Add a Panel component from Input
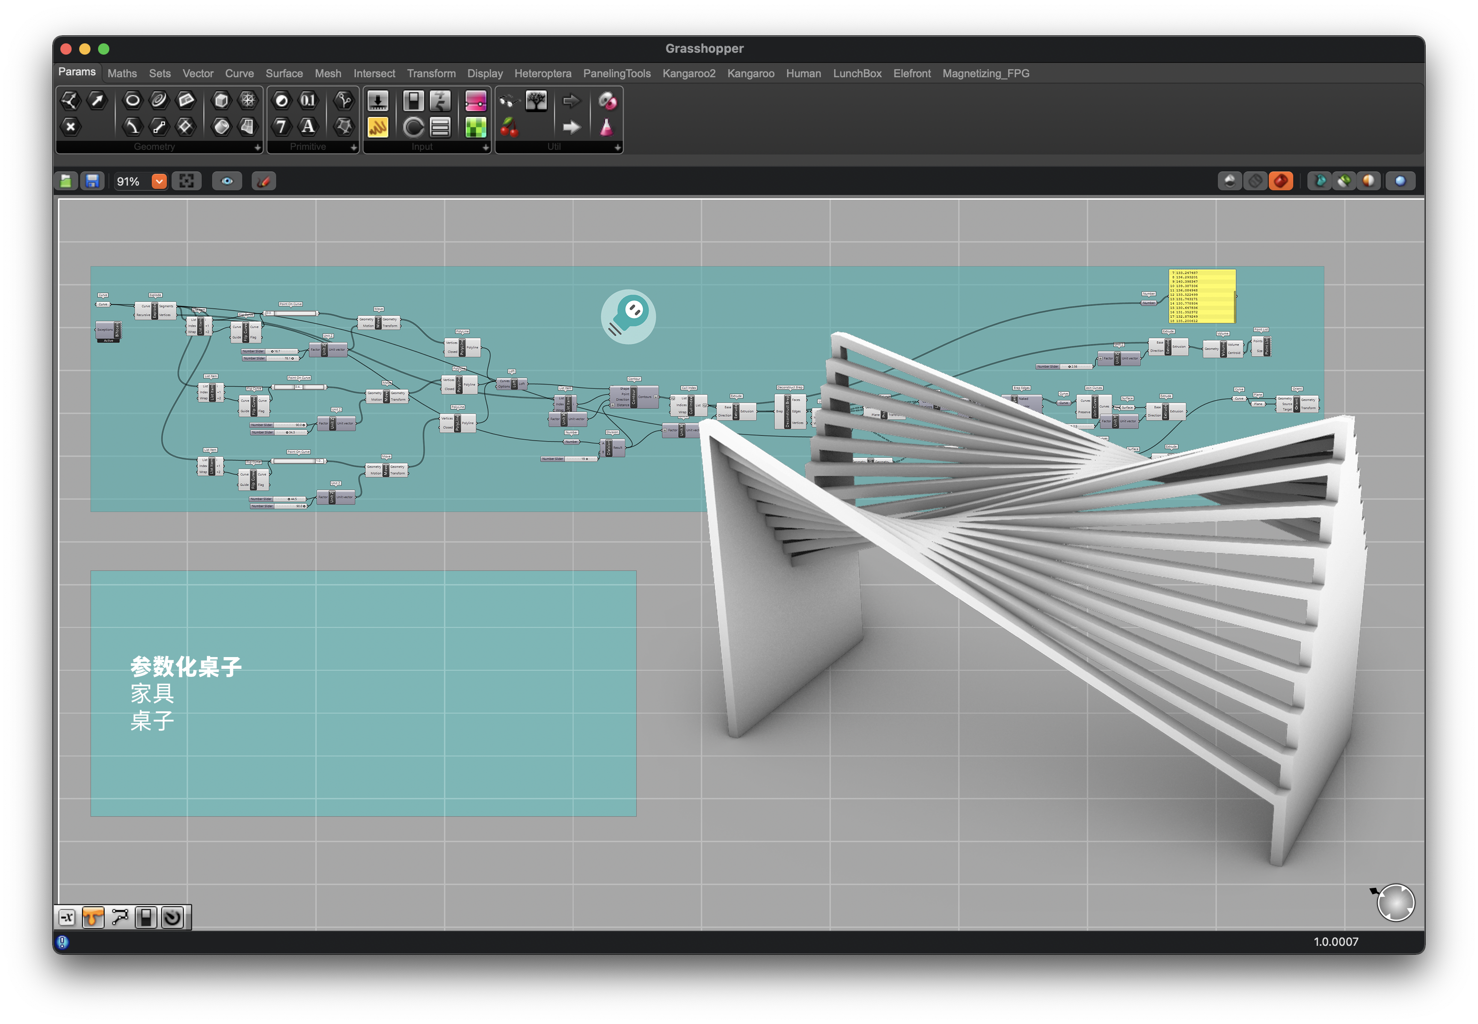1478x1024 pixels. coord(378,127)
